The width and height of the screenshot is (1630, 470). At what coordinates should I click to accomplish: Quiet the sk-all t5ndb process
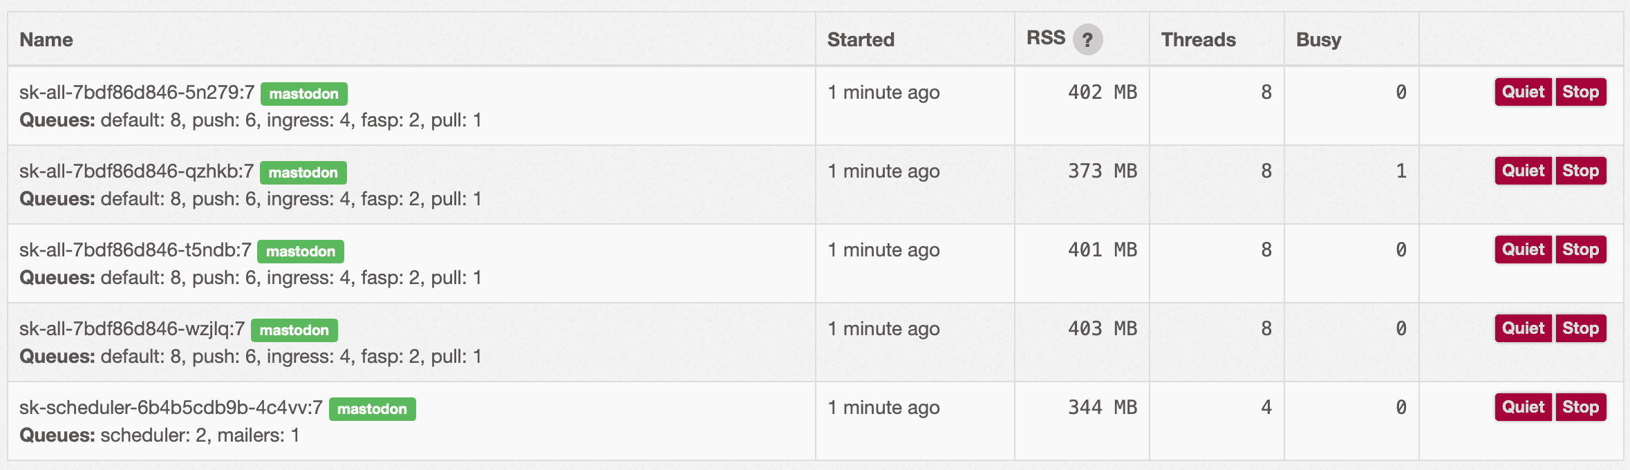point(1523,250)
